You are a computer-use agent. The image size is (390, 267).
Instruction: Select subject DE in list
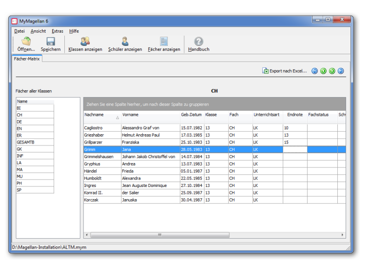click(35, 122)
